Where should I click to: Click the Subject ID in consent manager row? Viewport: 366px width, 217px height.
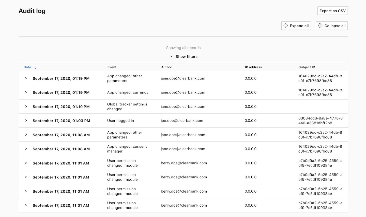(320, 149)
